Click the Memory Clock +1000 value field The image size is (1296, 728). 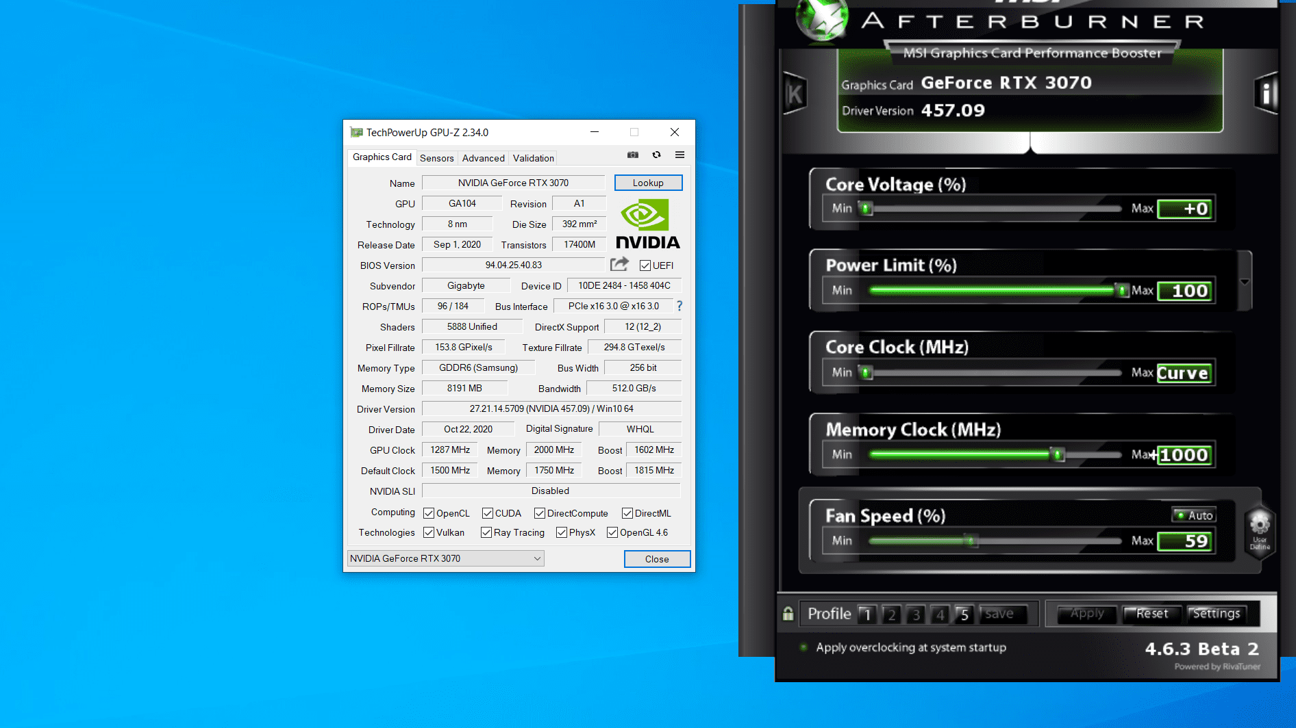pyautogui.click(x=1186, y=455)
